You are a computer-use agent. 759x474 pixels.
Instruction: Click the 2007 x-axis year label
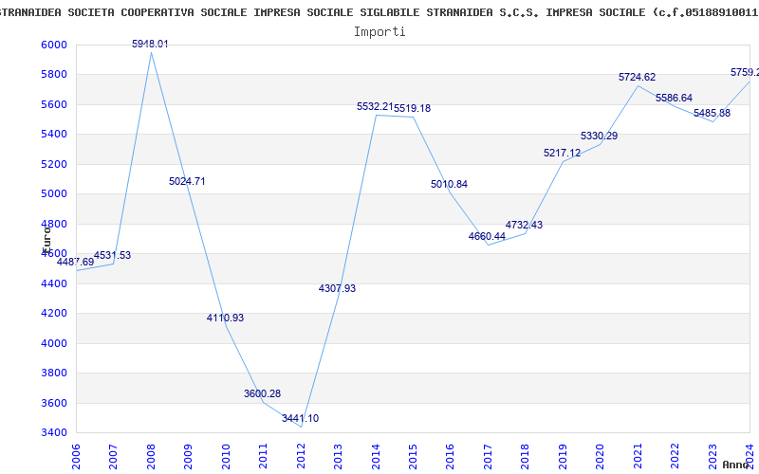pyautogui.click(x=113, y=457)
